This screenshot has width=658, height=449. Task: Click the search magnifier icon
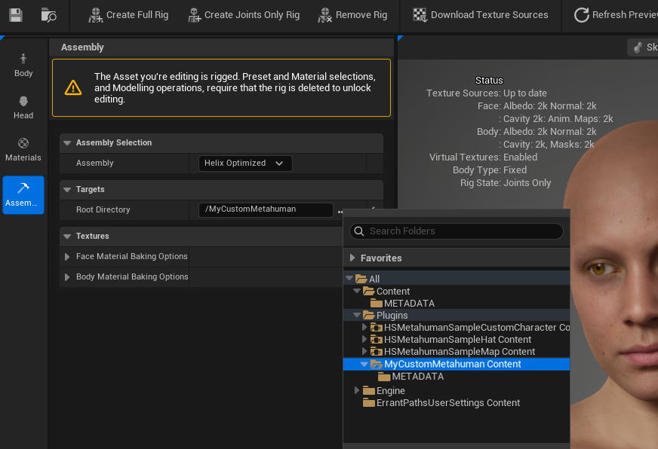click(x=359, y=231)
